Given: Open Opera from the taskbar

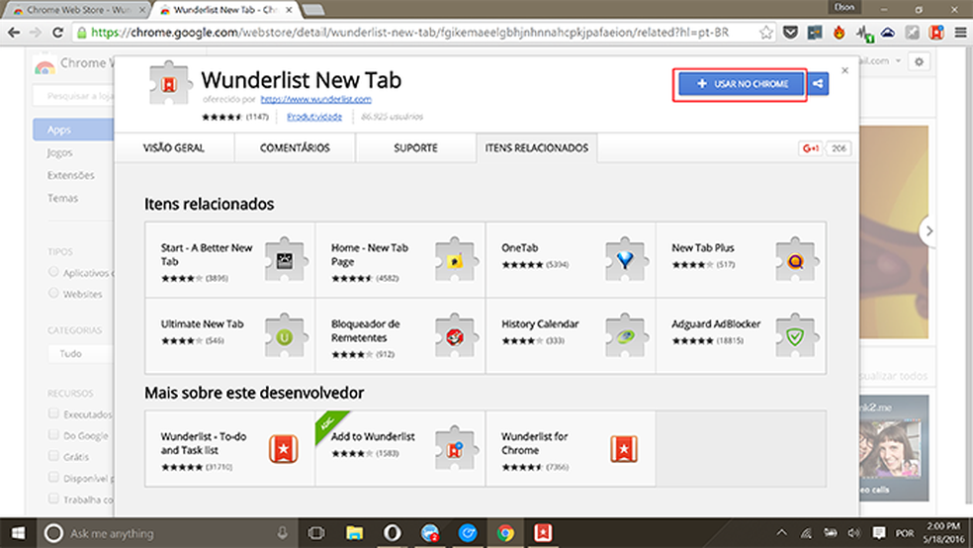Looking at the screenshot, I should coord(393,533).
